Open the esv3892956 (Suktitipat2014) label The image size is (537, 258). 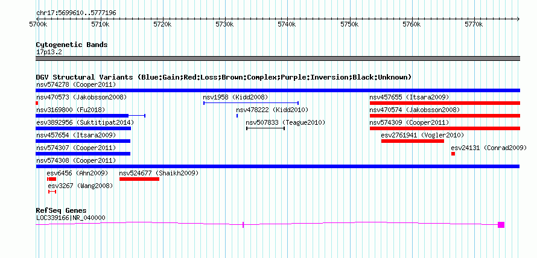pos(85,122)
